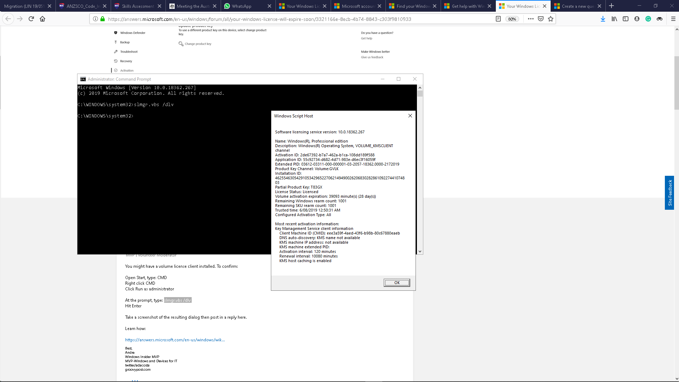Click 'Partial Product Key: T83GX' line
The image size is (679, 382).
(x=299, y=187)
